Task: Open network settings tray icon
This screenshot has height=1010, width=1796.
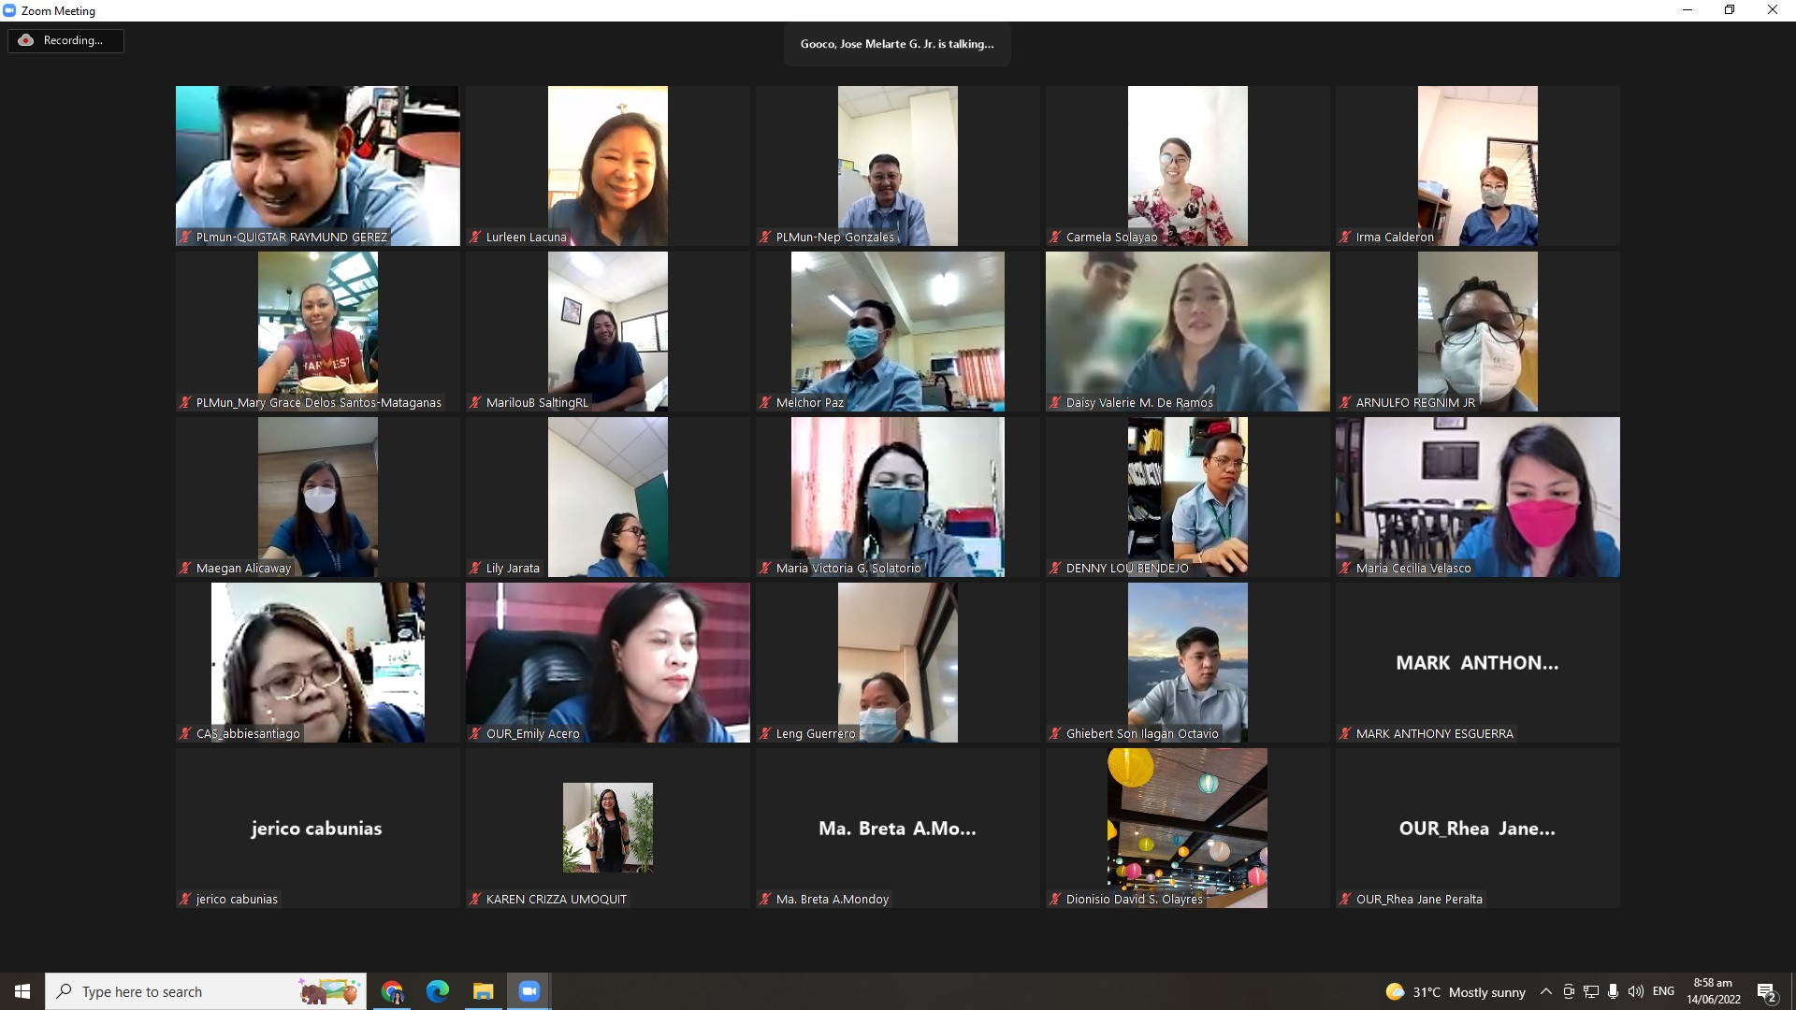Action: click(1591, 991)
